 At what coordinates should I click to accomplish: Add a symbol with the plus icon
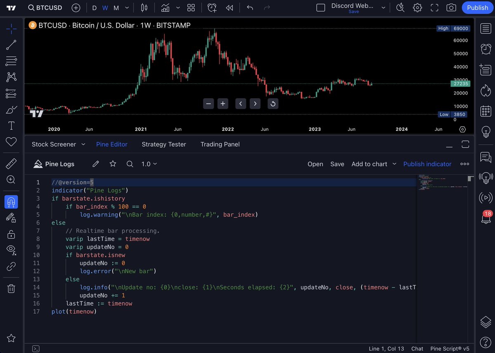click(x=76, y=8)
